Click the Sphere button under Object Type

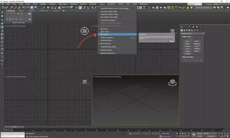[187, 44]
